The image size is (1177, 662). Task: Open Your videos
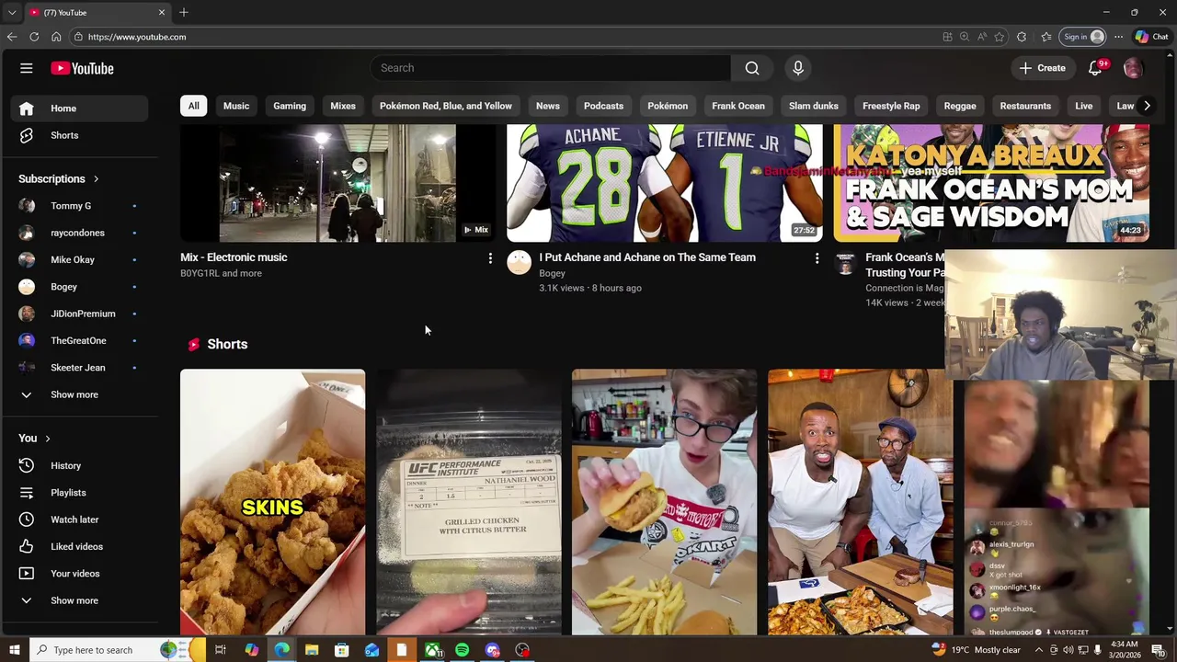click(79, 574)
